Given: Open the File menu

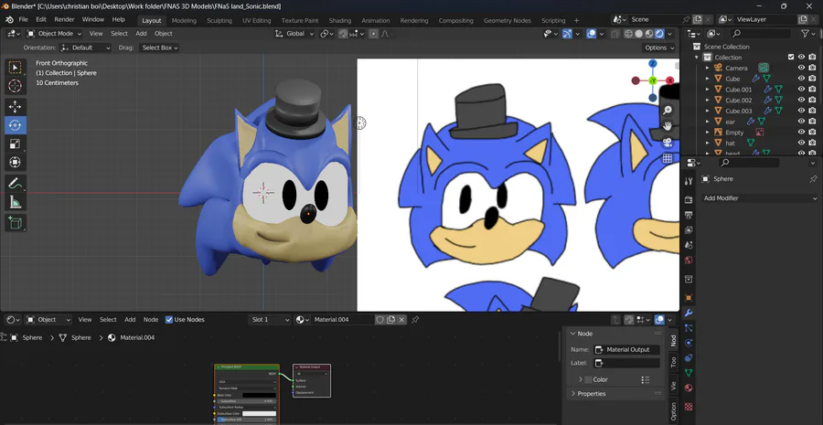Looking at the screenshot, I should pos(23,19).
